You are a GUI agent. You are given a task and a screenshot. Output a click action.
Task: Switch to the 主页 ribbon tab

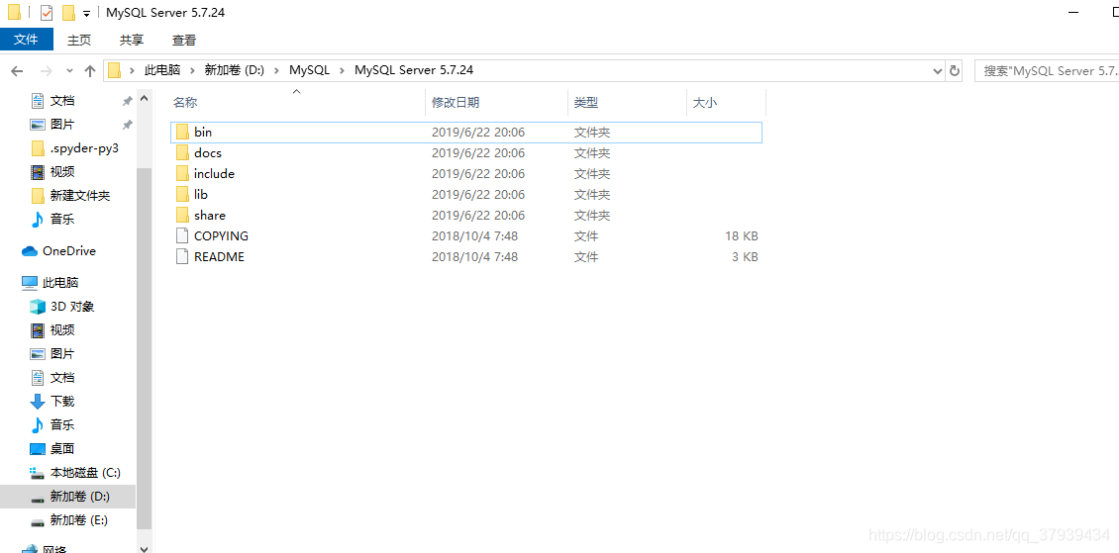click(x=80, y=40)
